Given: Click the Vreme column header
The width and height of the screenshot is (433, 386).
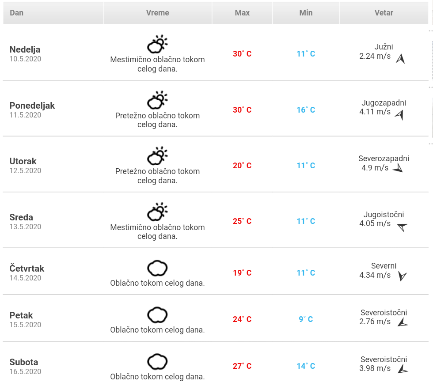Looking at the screenshot, I should tap(158, 13).
